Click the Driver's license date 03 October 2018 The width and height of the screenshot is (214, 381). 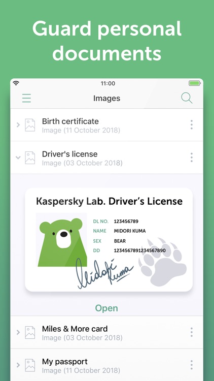point(82,163)
